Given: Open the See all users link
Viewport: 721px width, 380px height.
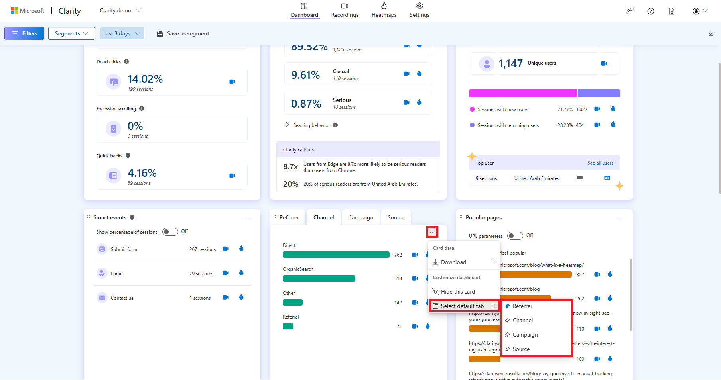Looking at the screenshot, I should tap(600, 163).
